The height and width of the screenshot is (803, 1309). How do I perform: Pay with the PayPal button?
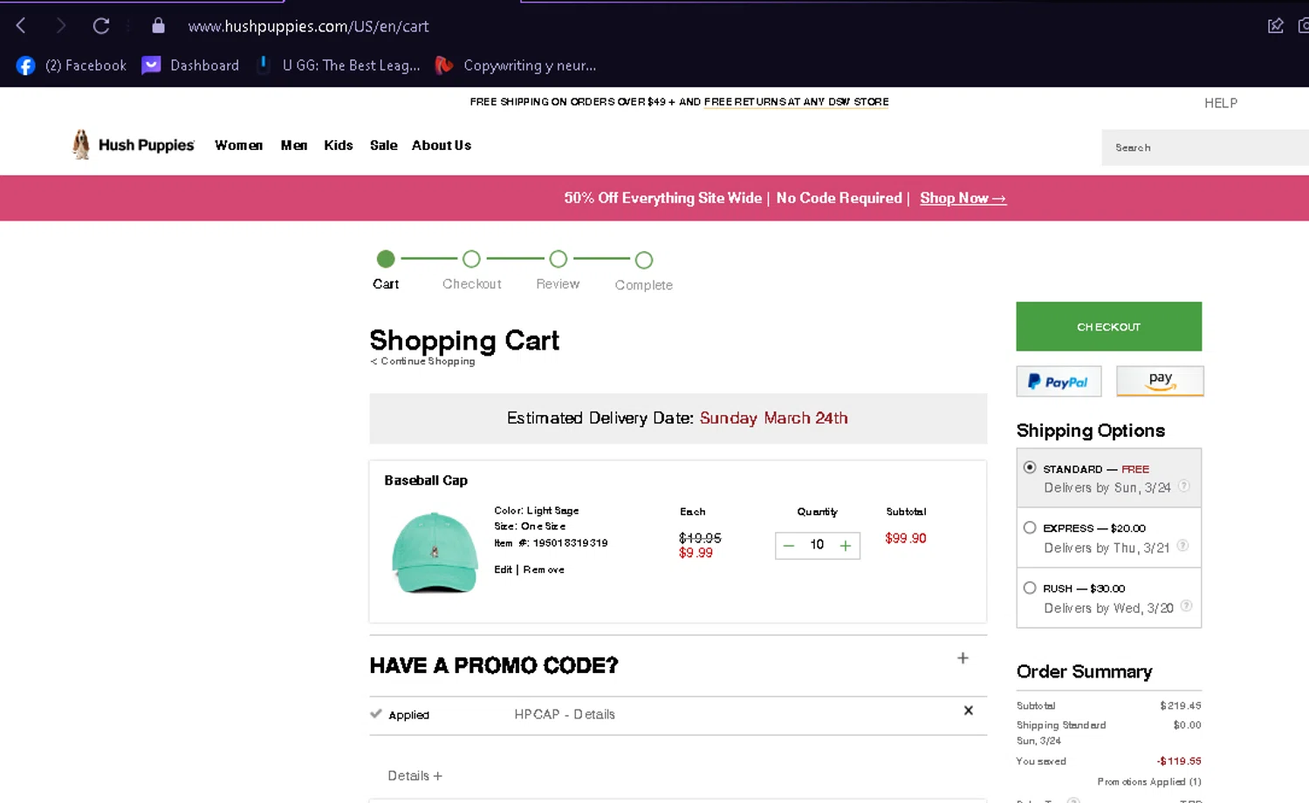pos(1059,381)
